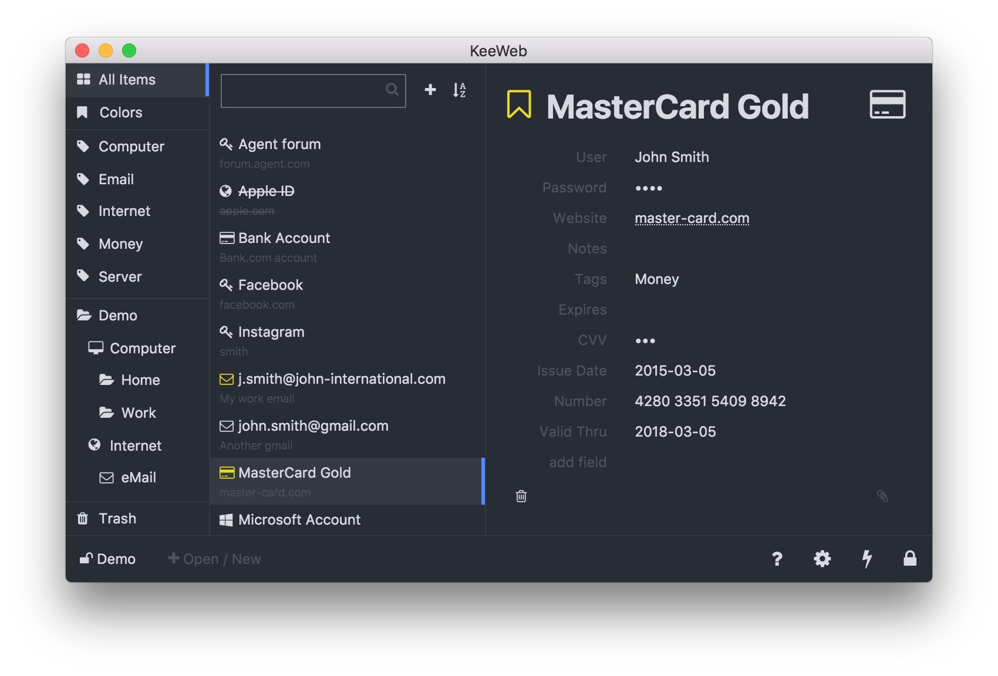The image size is (998, 676).
Task: Click the unlocked Demo file icon
Action: tap(86, 558)
